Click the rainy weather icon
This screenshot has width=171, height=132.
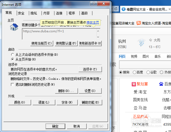(141, 42)
